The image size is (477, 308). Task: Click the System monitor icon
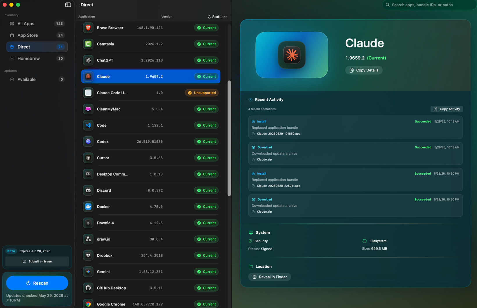point(251,232)
